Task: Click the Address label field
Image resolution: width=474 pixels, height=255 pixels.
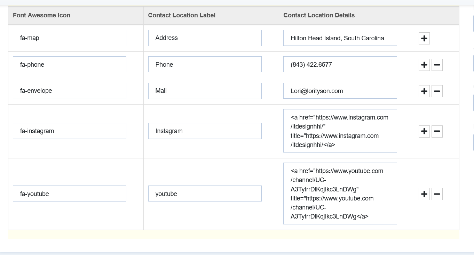Action: tap(205, 38)
